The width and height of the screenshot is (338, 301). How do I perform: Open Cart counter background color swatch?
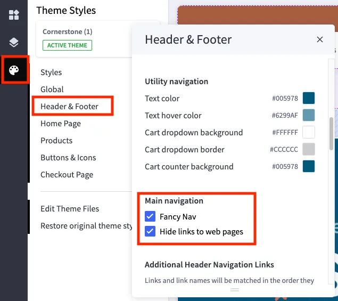coord(309,166)
